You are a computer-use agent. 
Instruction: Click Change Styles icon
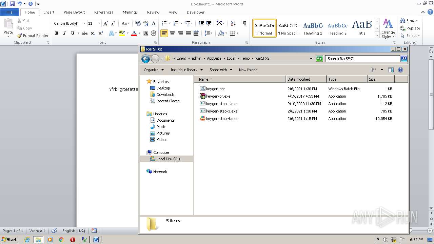(388, 29)
